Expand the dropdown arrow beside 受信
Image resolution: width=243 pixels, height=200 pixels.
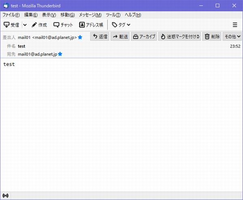click(25, 25)
